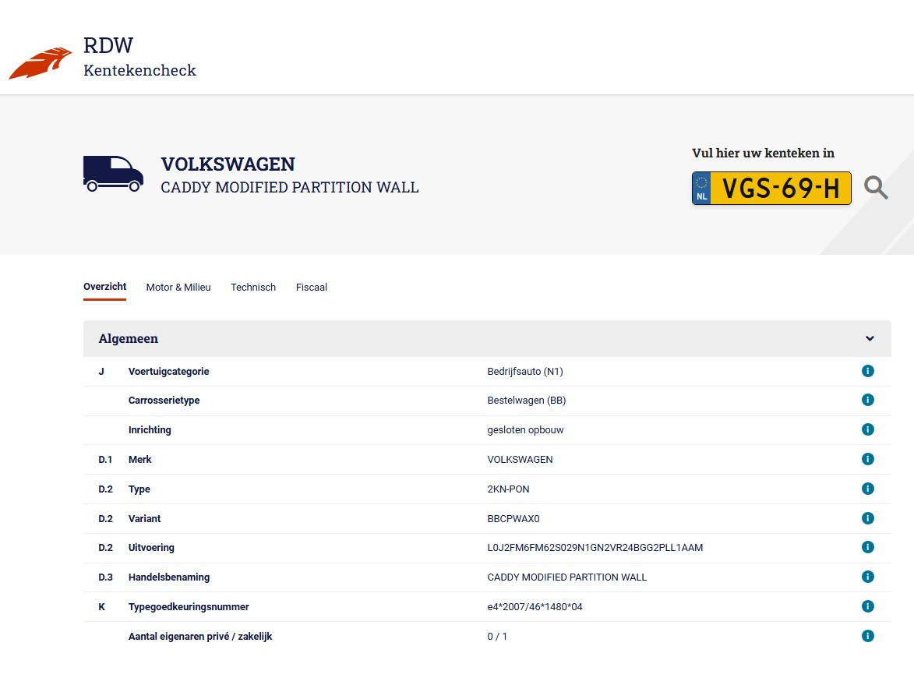Open info icon next to Carrosserietype
This screenshot has height=685, width=914.
click(x=868, y=400)
